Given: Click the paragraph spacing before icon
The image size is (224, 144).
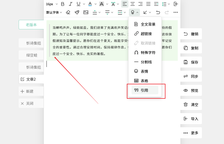Looking at the screenshot, I should pyautogui.click(x=95, y=12).
